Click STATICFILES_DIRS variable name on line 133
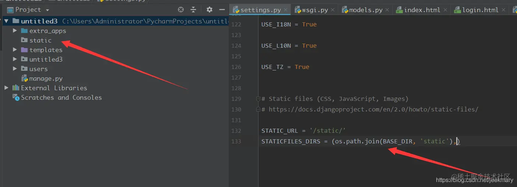Viewport: 517px width, 187px height. pyautogui.click(x=291, y=141)
